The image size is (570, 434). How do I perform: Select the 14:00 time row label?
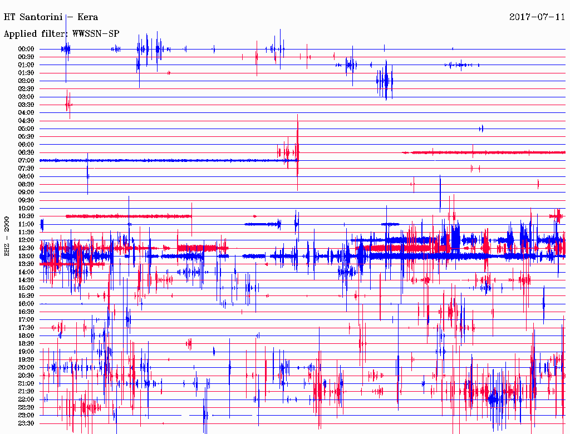(26, 272)
